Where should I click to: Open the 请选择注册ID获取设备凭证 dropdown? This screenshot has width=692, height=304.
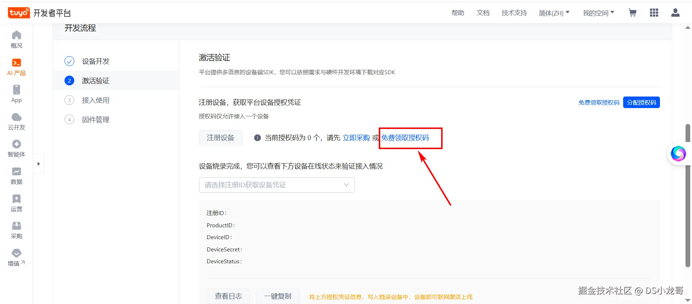pos(277,185)
